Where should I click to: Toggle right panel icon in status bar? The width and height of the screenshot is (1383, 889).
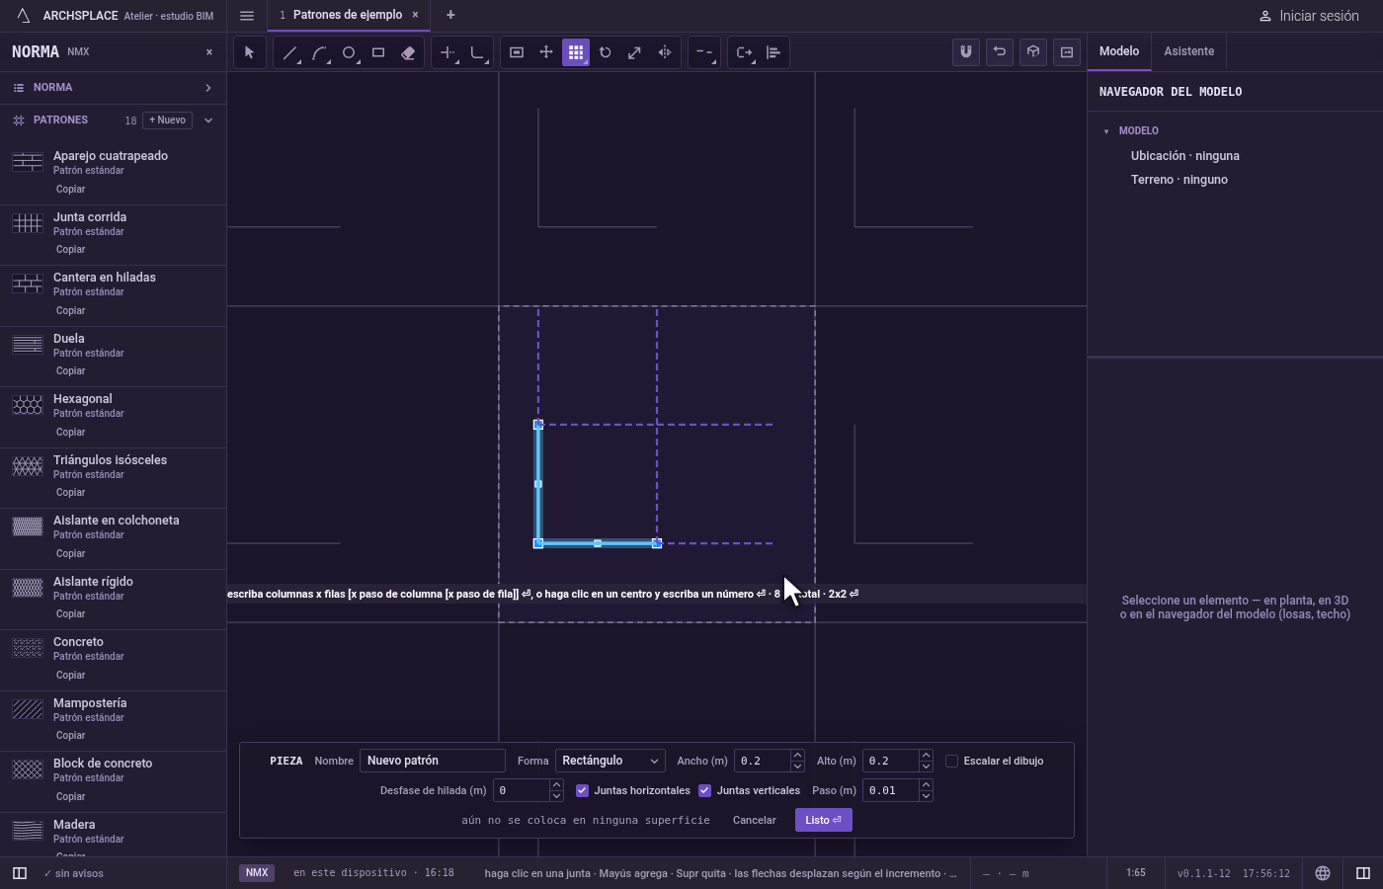[x=1363, y=873]
